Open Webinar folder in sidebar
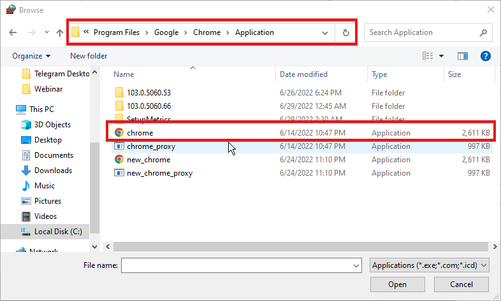 click(43, 89)
